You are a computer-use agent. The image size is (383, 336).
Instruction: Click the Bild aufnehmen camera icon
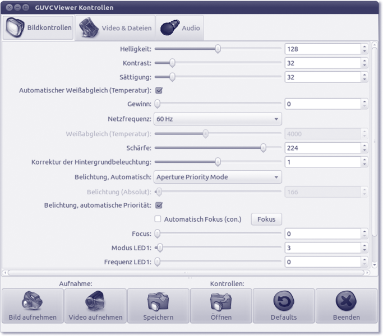pos(33,302)
